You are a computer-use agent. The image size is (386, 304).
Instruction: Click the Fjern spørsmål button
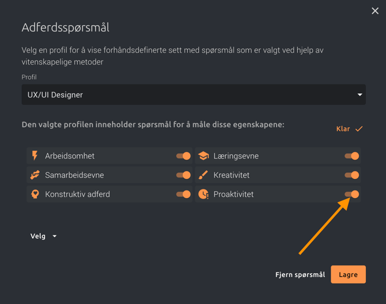(x=300, y=275)
